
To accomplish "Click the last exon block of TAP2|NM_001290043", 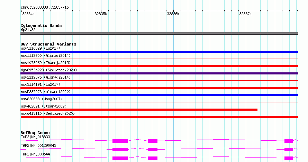I will point(289,150).
